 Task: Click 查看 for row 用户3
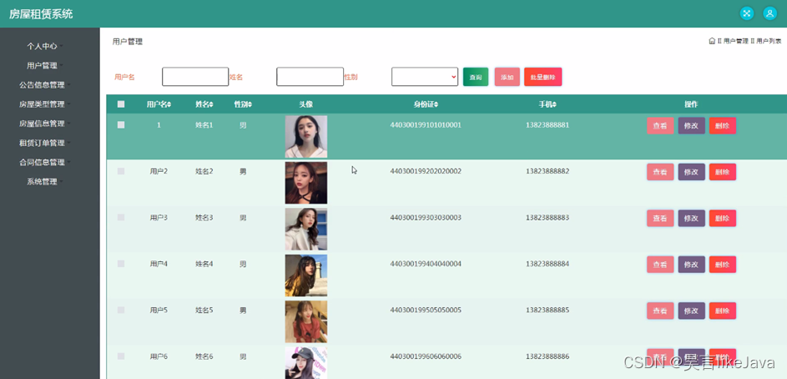point(660,218)
